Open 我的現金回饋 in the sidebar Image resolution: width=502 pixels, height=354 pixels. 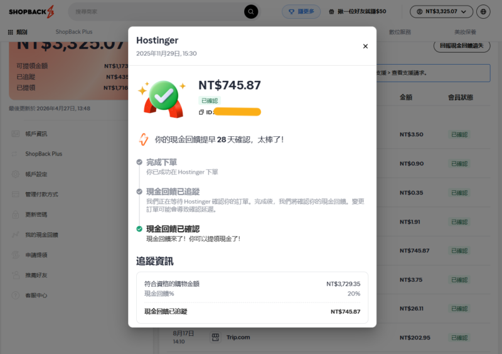[x=41, y=235]
